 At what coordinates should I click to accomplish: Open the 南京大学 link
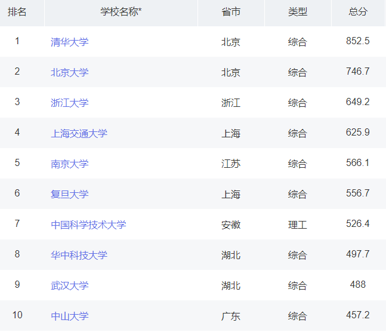[69, 164]
